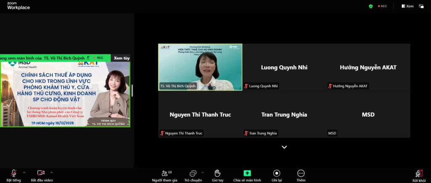Open video options arrow beside Bắt đầu video
Screen dimensions: 431x183
click(x=52, y=173)
